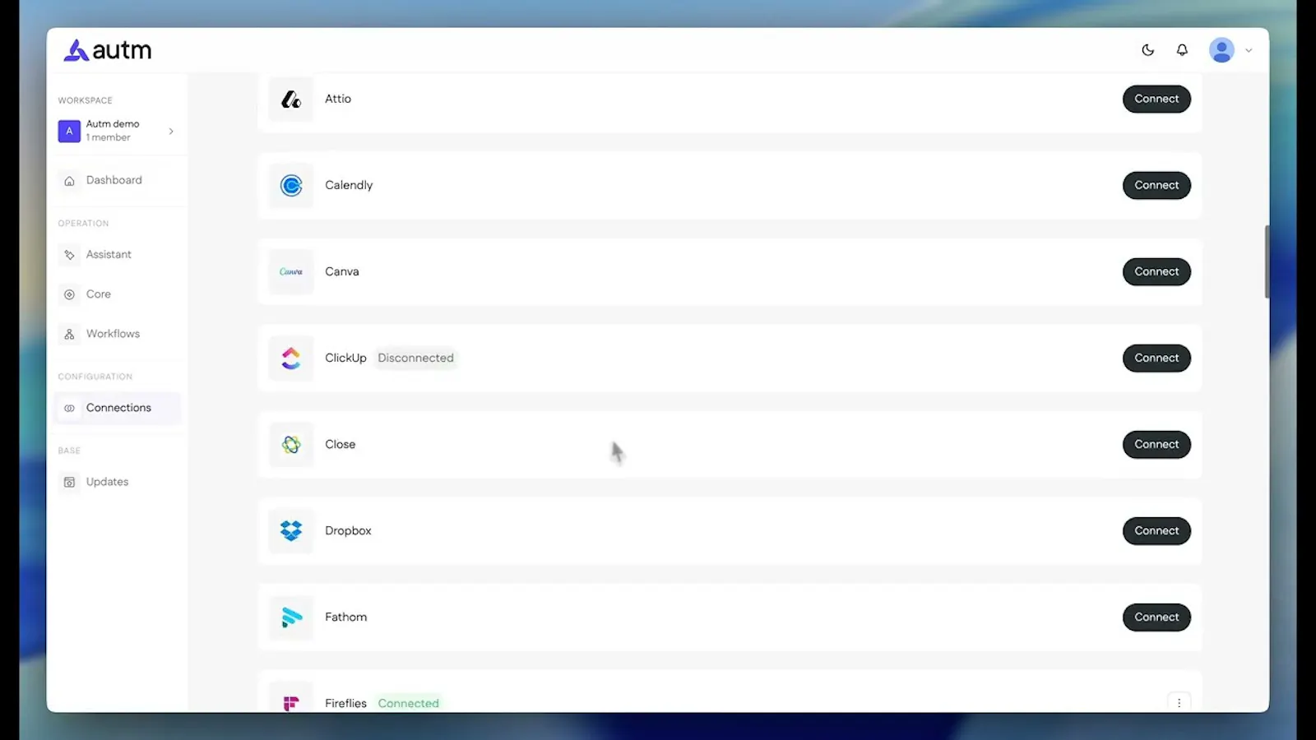Click the Connections icon in sidebar

click(69, 408)
